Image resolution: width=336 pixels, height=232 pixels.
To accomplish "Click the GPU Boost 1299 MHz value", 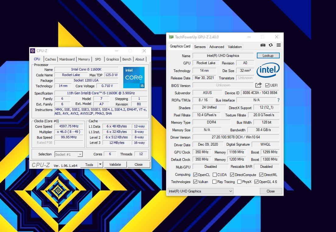I will [270, 152].
